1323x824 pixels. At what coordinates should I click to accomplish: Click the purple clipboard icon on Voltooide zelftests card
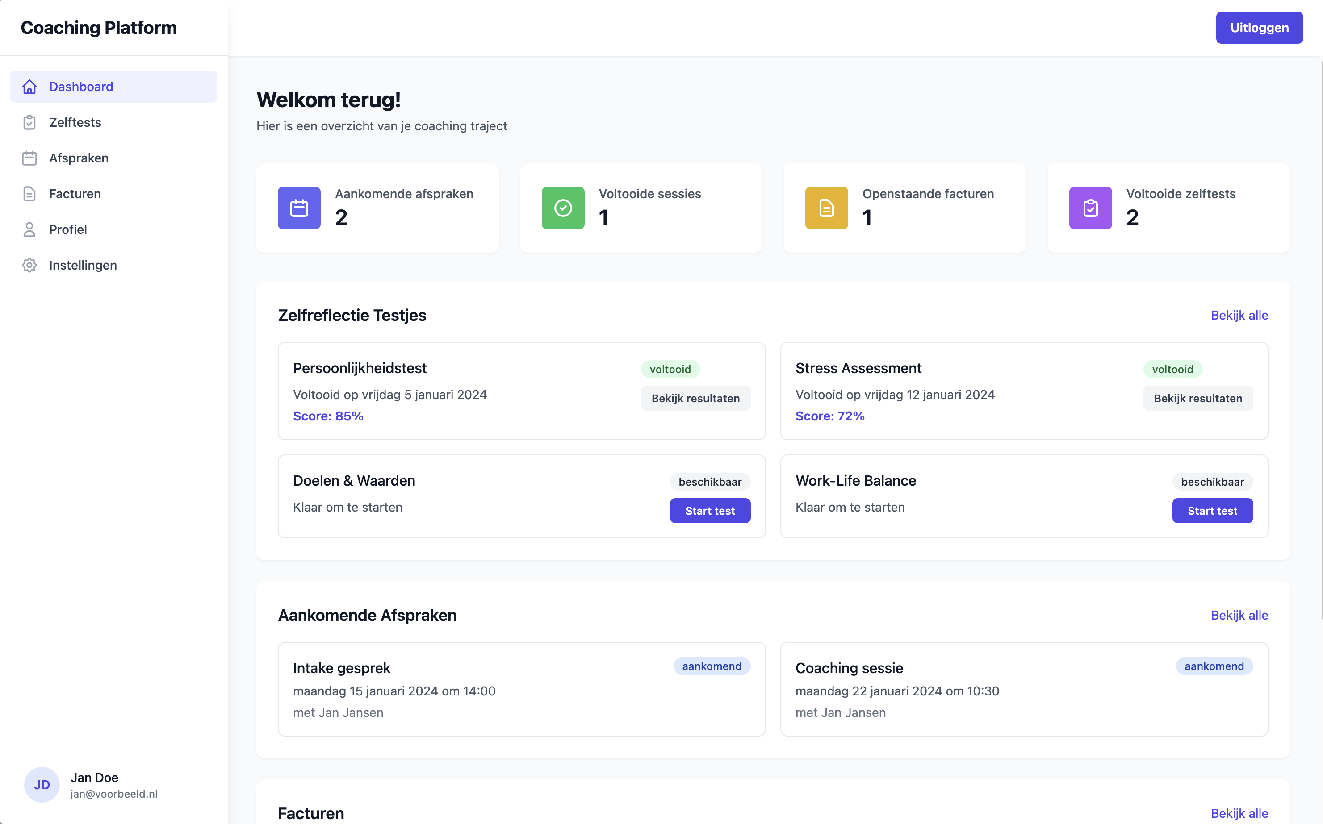pos(1090,208)
